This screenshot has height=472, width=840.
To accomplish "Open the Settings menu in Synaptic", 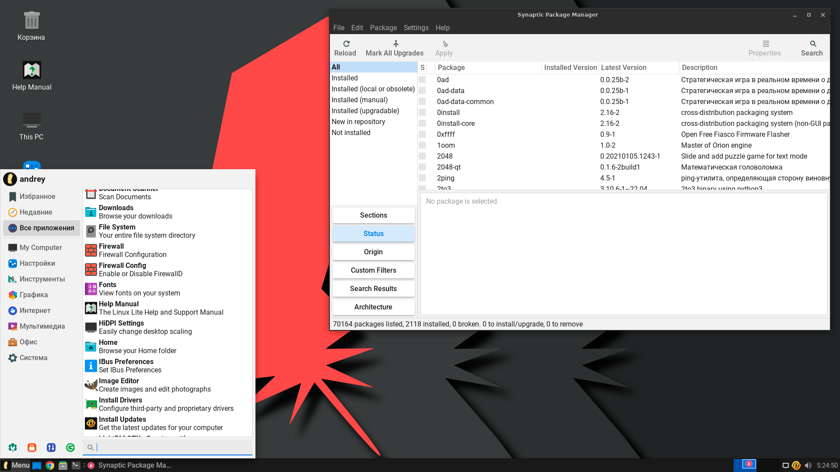I will pos(416,28).
